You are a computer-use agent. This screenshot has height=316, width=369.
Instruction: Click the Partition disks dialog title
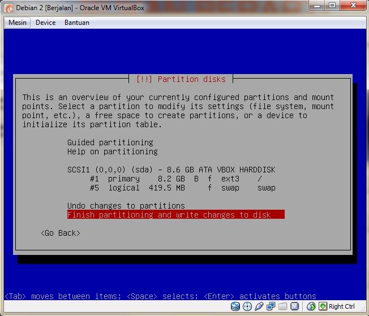tap(181, 79)
